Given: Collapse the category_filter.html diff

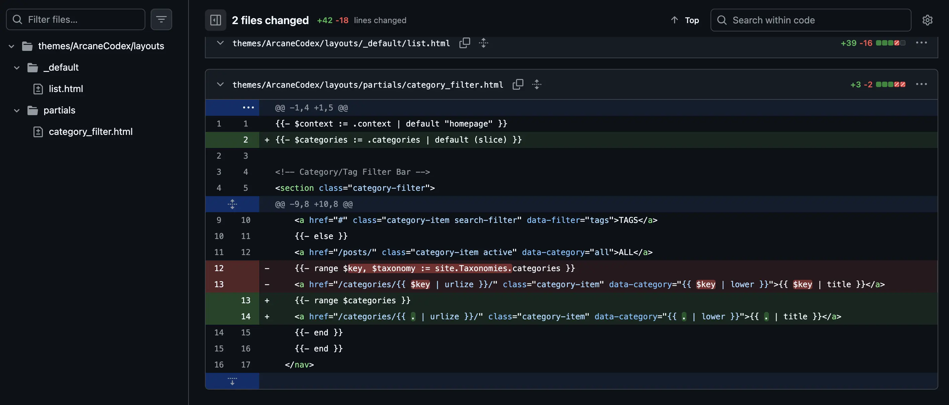Looking at the screenshot, I should (220, 84).
